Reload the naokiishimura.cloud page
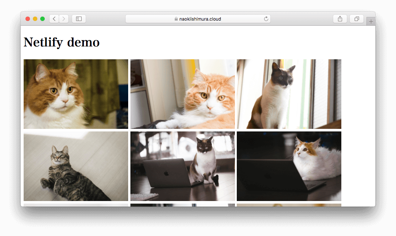The width and height of the screenshot is (396, 236). click(x=266, y=19)
